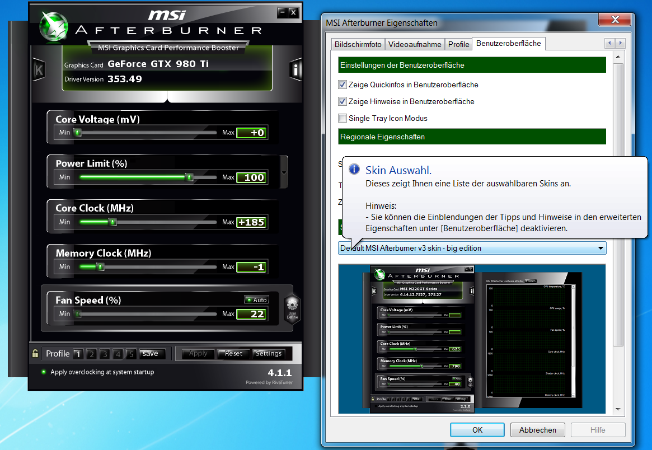Screen dimensions: 652x450
Task: Uncheck Zeige Quickinfos in Benutzeroberfläche
Action: pyautogui.click(x=343, y=85)
